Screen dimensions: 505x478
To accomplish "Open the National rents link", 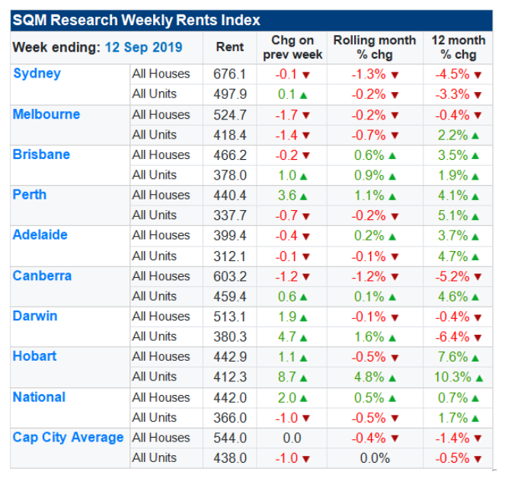I will (39, 397).
